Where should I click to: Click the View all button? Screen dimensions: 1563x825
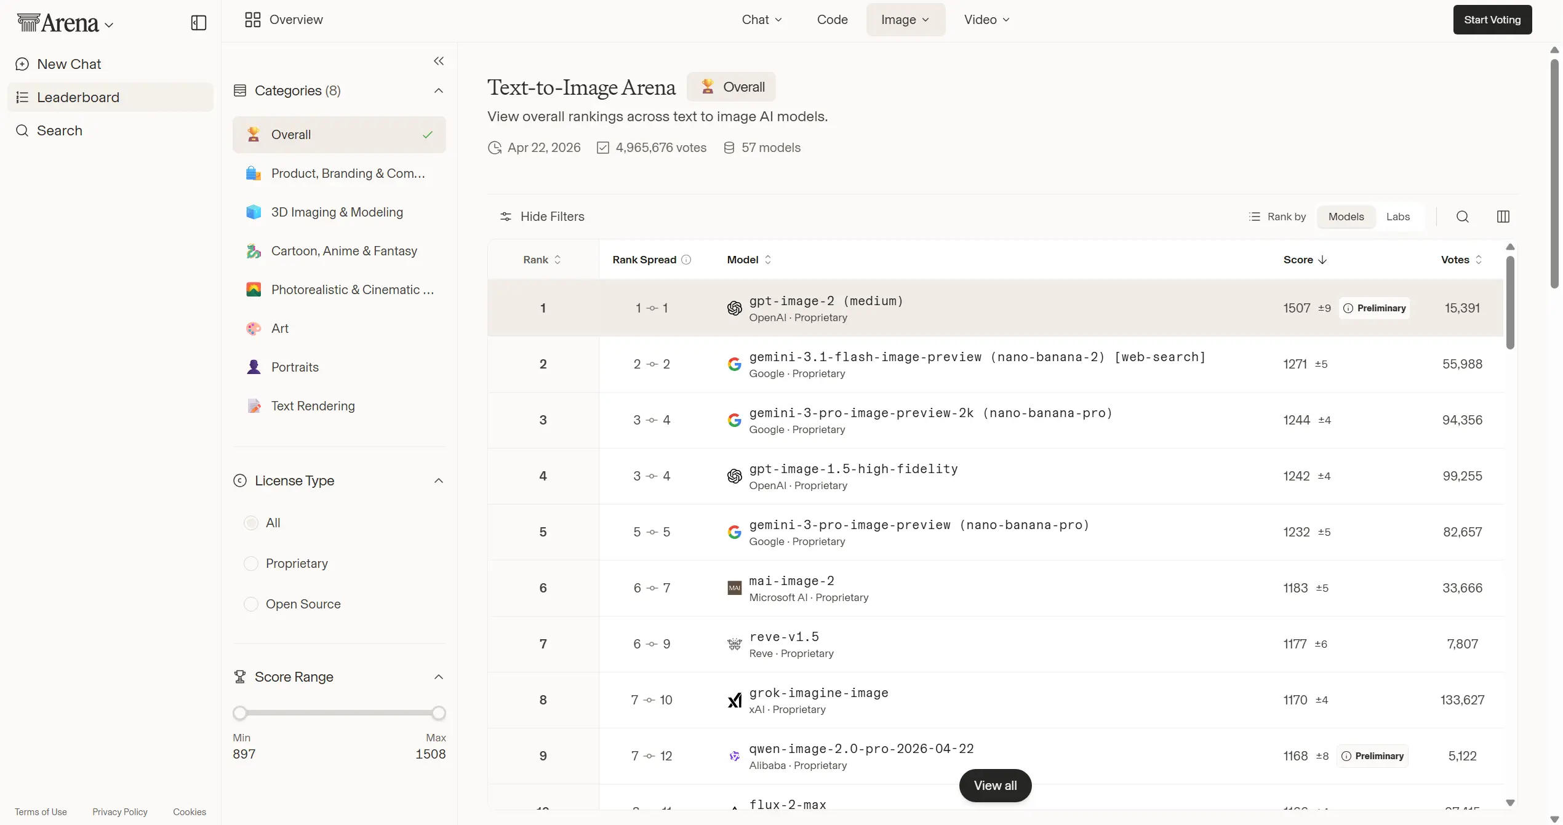point(995,786)
